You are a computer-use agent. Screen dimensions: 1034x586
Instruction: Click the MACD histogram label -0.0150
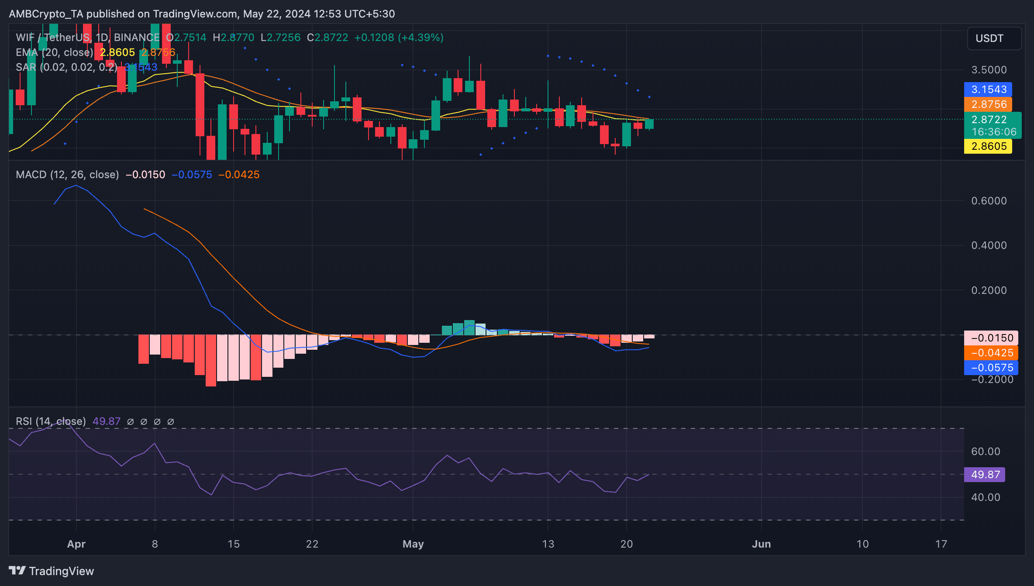click(991, 338)
